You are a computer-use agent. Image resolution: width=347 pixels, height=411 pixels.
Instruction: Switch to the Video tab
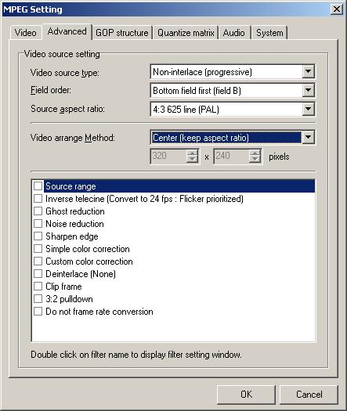(26, 33)
